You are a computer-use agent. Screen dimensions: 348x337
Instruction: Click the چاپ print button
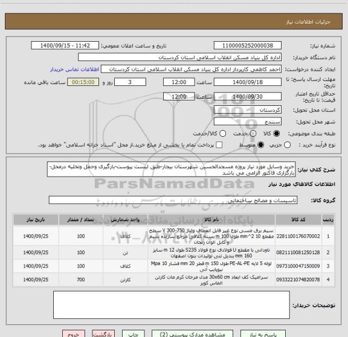coord(134,334)
